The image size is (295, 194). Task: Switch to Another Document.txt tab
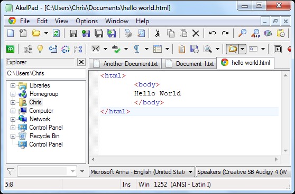coord(125,64)
